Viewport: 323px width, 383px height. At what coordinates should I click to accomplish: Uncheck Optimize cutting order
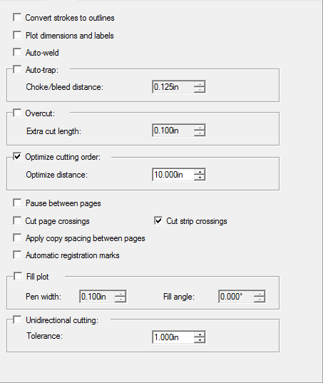tap(17, 157)
